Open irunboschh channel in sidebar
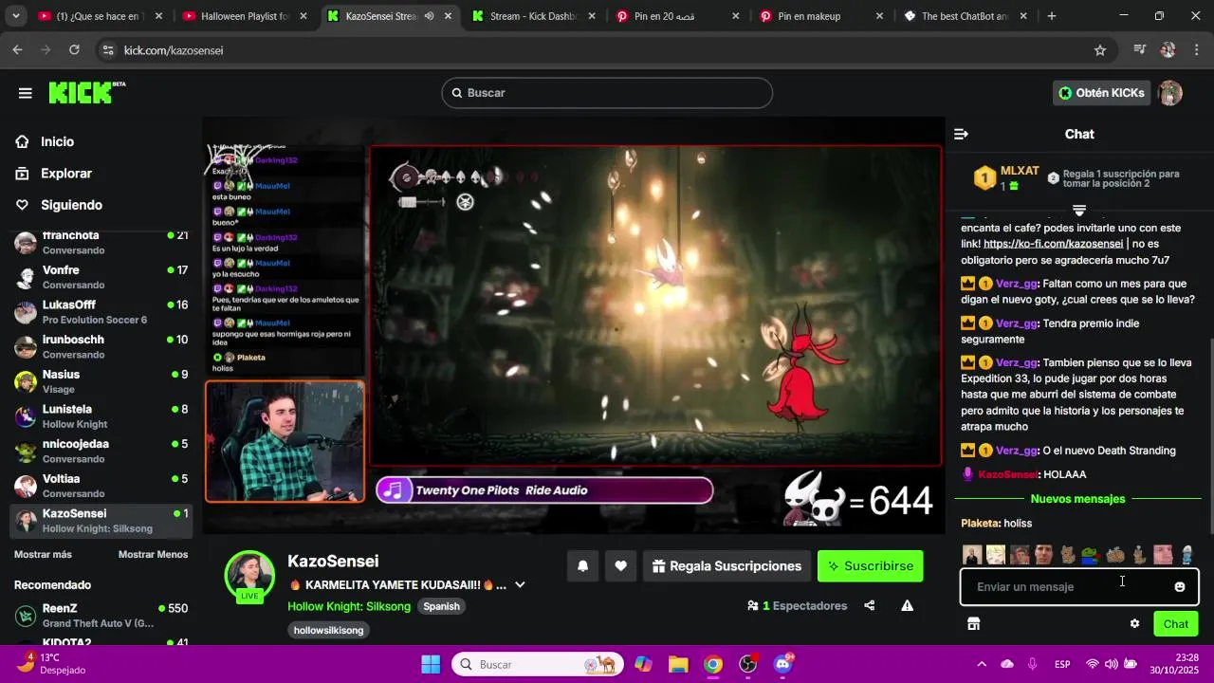This screenshot has width=1214, height=683. point(101,346)
